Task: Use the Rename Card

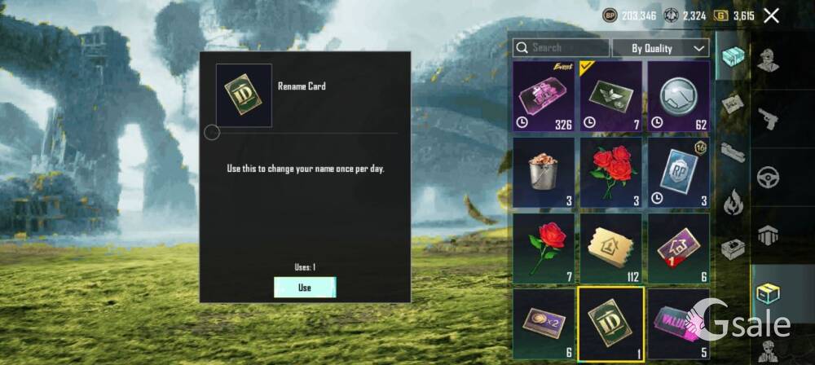Action: (305, 288)
